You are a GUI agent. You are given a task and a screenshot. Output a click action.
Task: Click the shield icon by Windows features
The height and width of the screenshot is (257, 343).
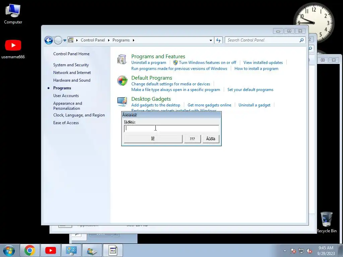pyautogui.click(x=176, y=63)
